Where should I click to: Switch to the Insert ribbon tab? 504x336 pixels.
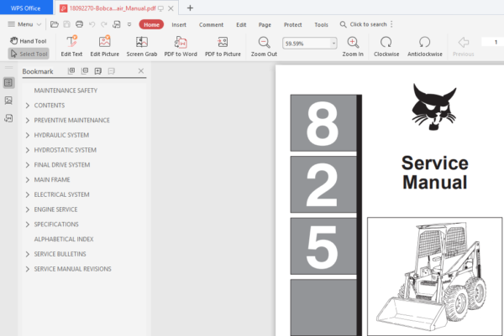click(179, 24)
